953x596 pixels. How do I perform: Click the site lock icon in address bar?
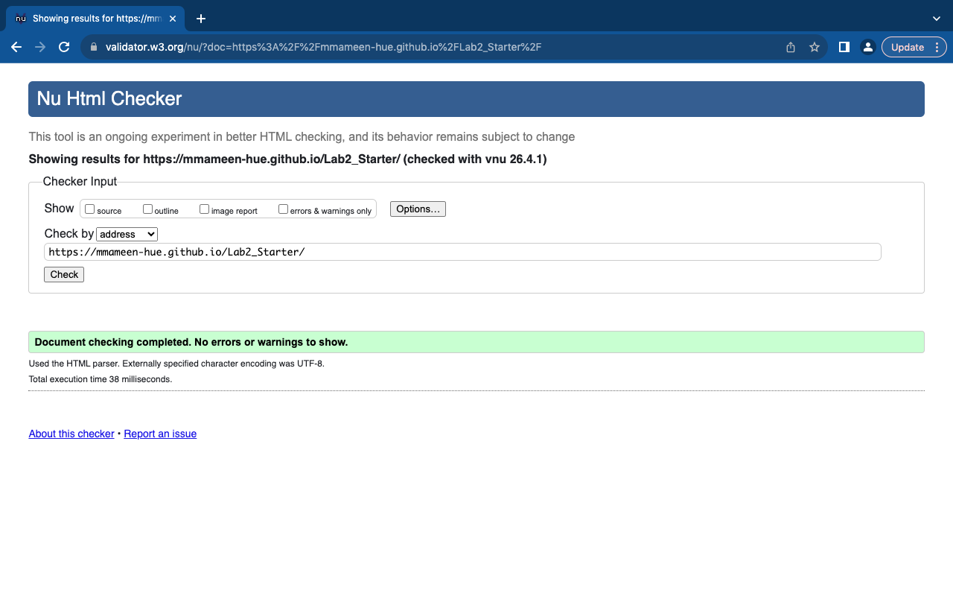point(94,47)
